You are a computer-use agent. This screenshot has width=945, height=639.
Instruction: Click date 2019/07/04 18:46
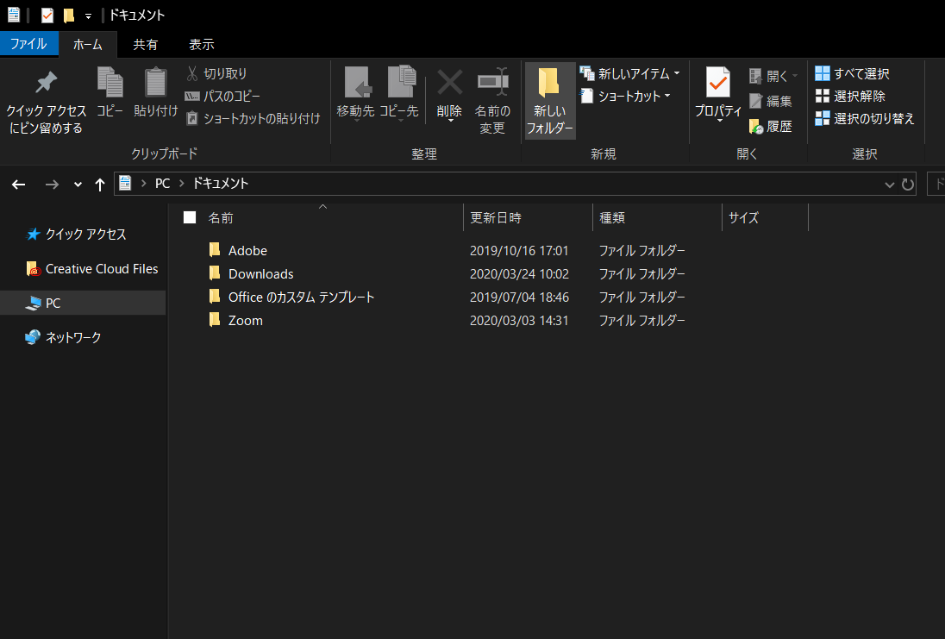(x=519, y=297)
